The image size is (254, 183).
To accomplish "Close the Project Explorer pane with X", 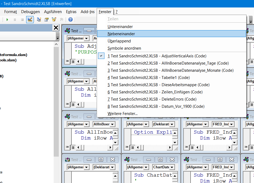I will 56,28.
